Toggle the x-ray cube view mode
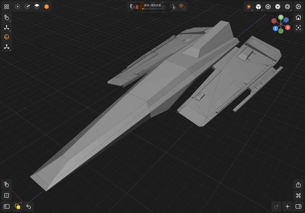Screen dimensions: 305x213 click(278, 7)
